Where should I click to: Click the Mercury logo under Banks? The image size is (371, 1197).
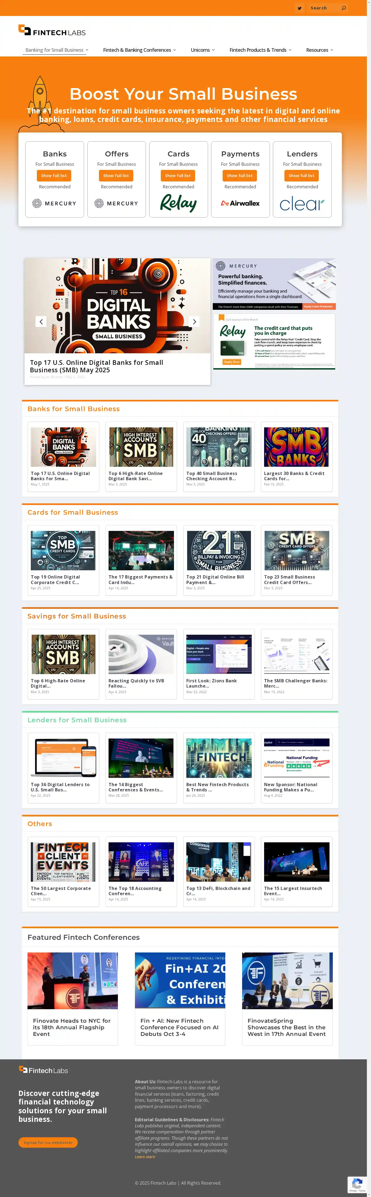pos(54,203)
